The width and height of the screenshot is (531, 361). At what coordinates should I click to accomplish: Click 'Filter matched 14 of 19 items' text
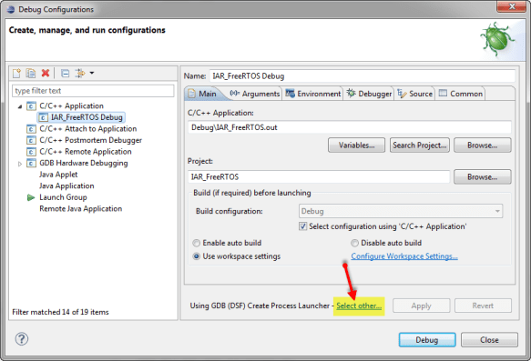pos(60,312)
